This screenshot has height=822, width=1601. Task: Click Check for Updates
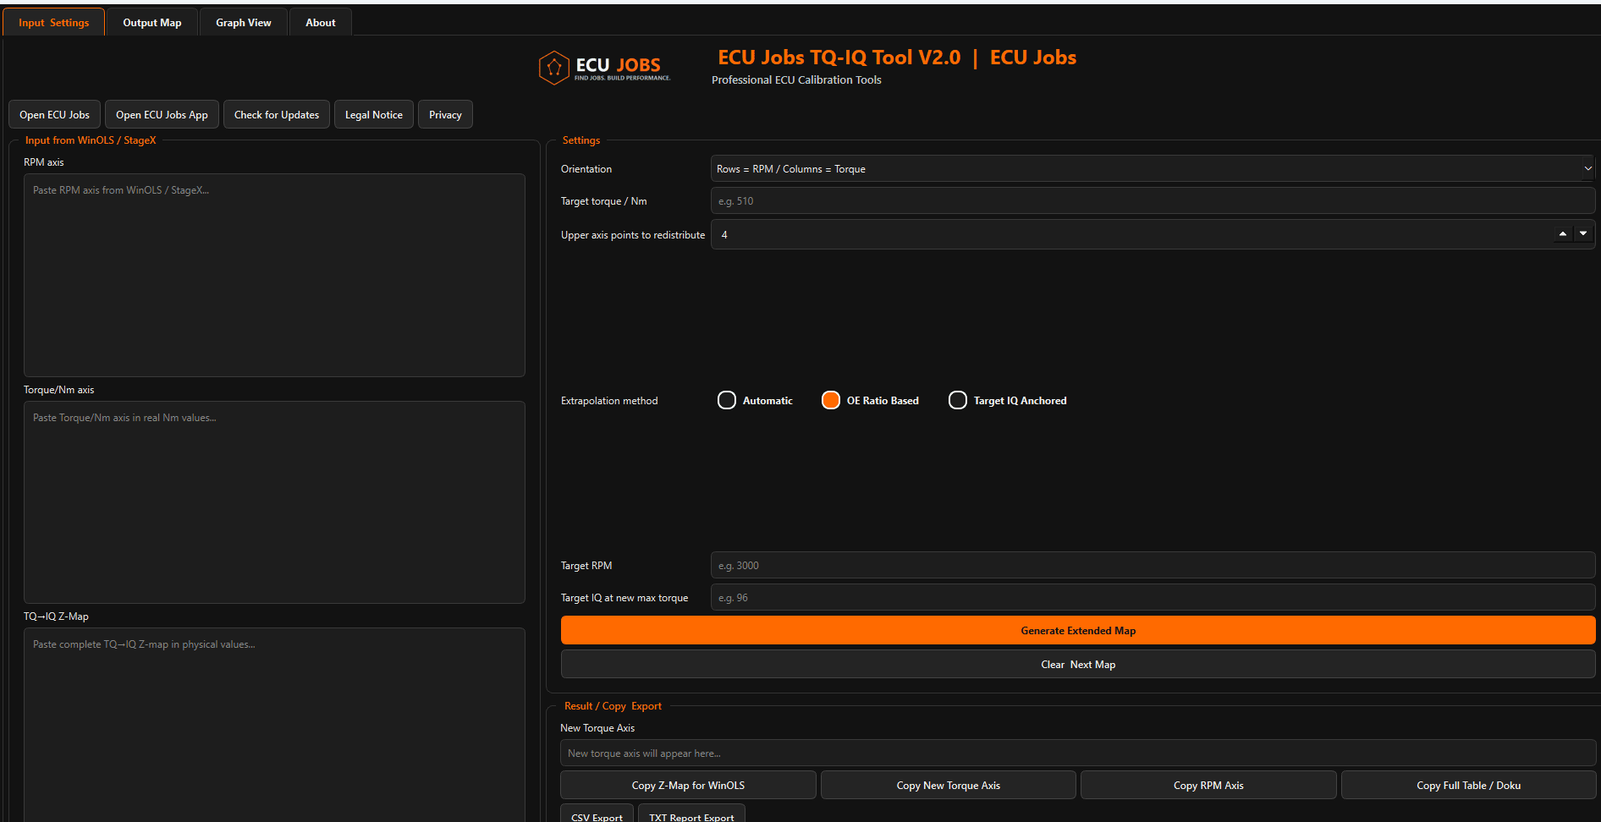click(277, 115)
